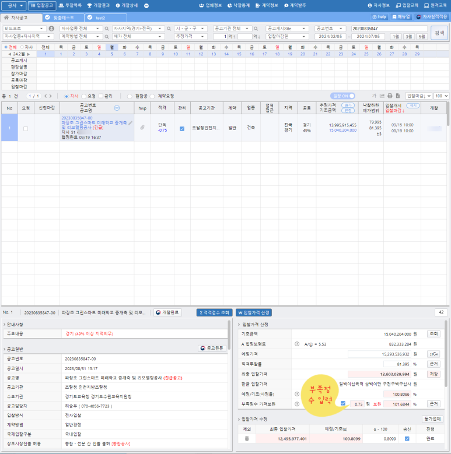Click help icon next to 부족점수 가격보완
This screenshot has height=454, width=451.
pos(297,404)
